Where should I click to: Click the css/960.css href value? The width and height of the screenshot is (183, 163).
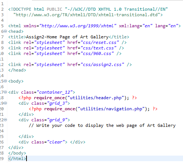point(97,53)
